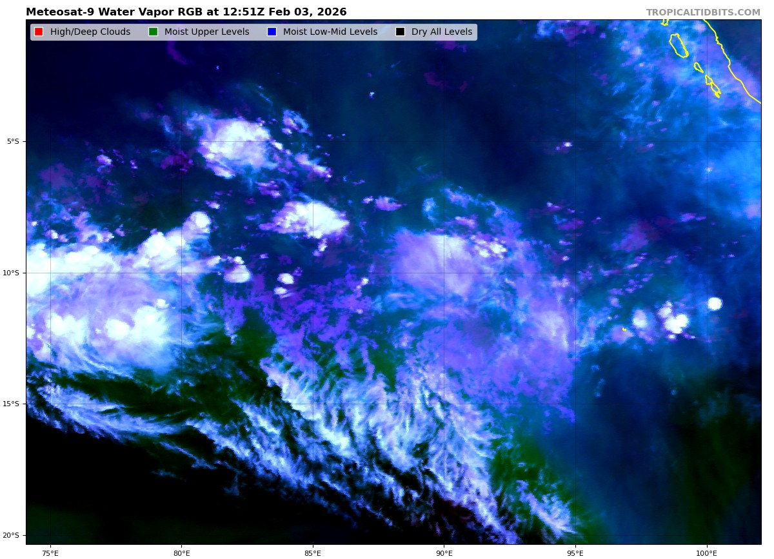The height and width of the screenshot is (559, 774).
Task: Click the 90°E longitude tick label
Action: pyautogui.click(x=444, y=553)
